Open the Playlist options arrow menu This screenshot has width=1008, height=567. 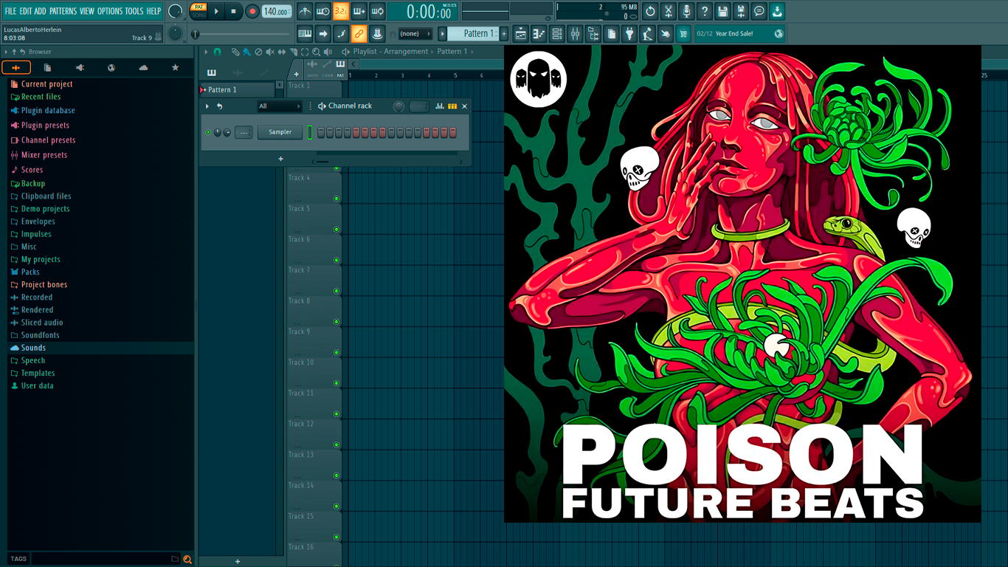(x=205, y=52)
